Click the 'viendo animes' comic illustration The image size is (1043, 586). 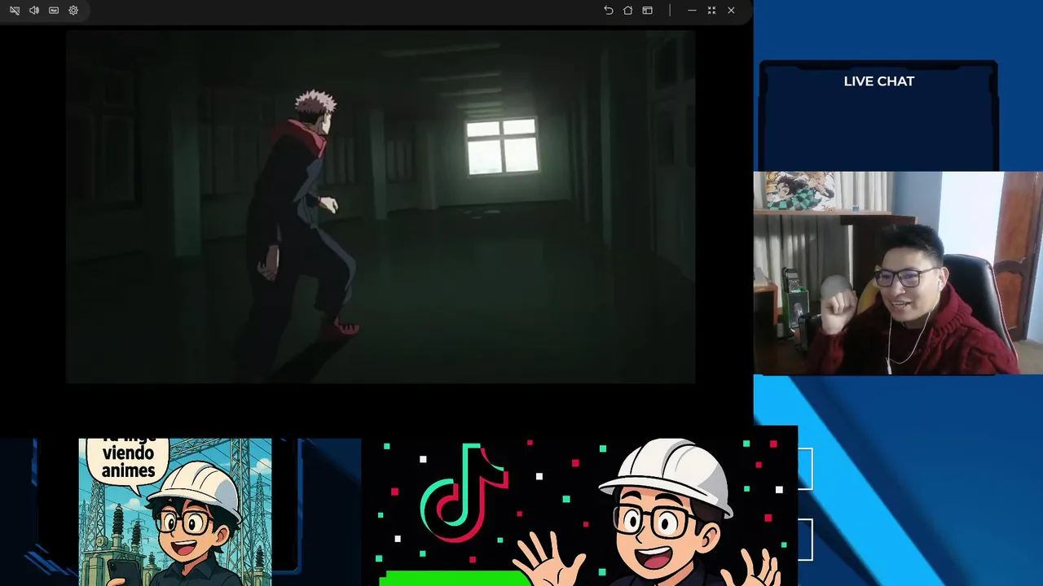click(x=175, y=512)
